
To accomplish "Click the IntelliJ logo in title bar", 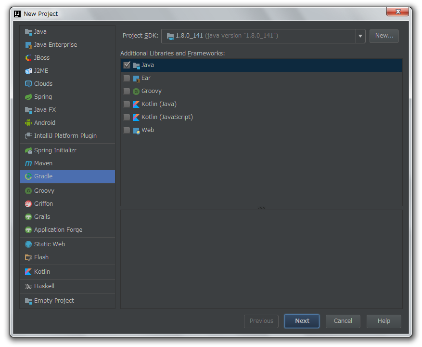I will click(17, 14).
